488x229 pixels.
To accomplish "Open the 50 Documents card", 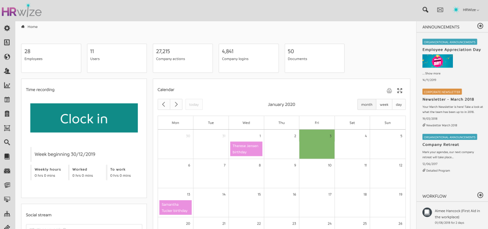I will click(x=315, y=58).
